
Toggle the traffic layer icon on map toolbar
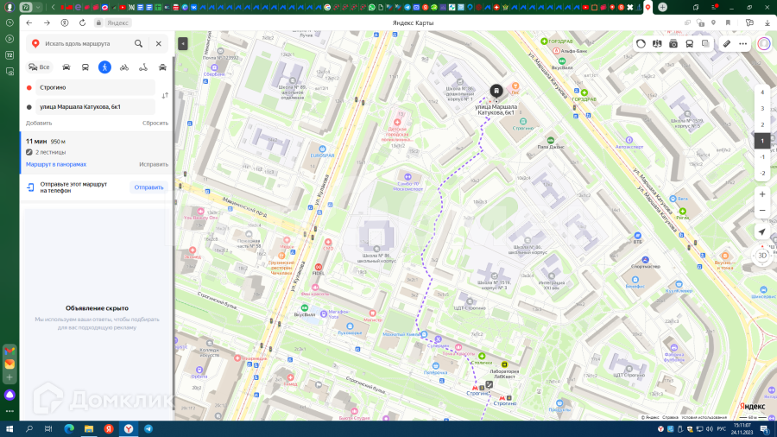641,43
